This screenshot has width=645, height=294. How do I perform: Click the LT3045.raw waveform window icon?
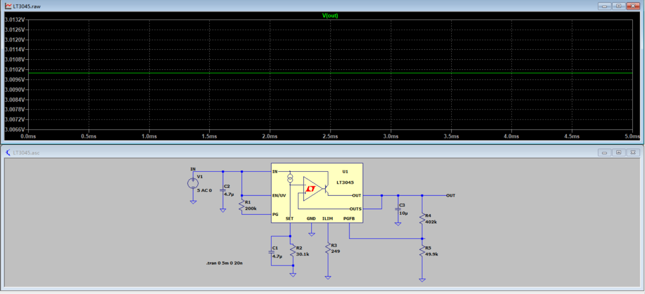coord(7,5)
